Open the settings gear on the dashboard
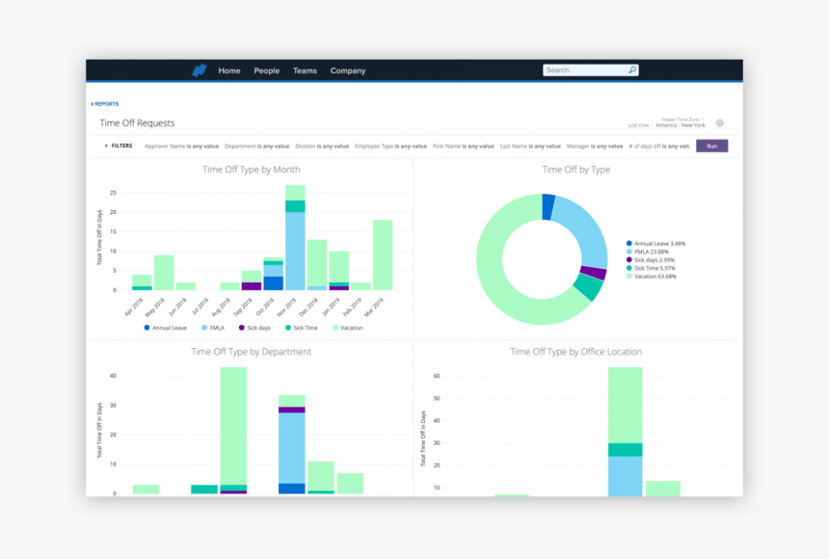Image resolution: width=829 pixels, height=559 pixels. (719, 123)
